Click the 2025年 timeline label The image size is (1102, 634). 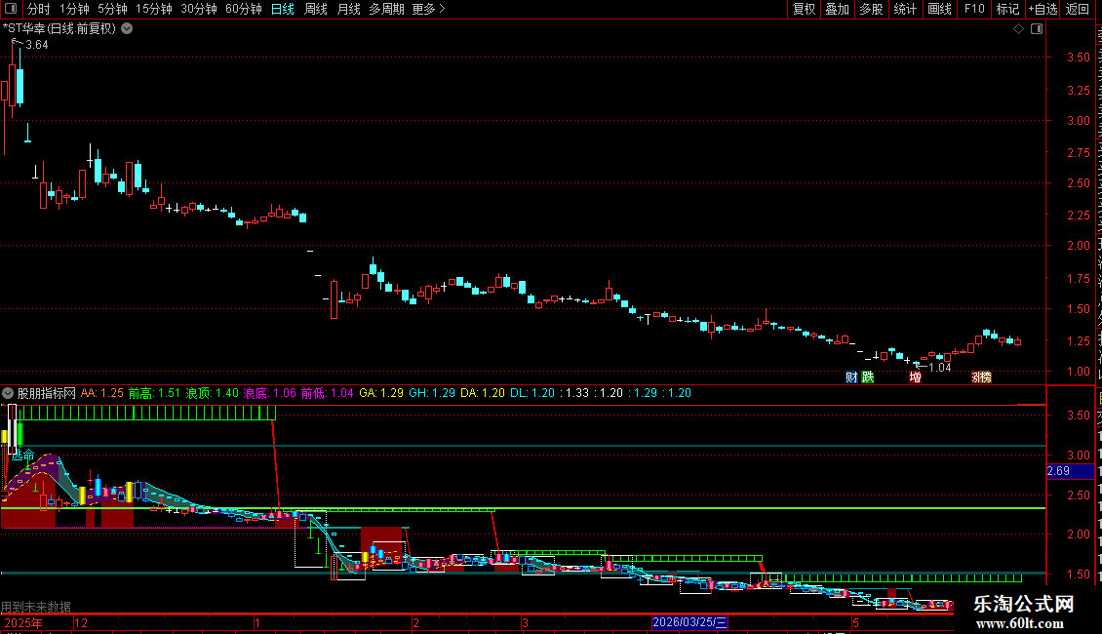coord(23,622)
